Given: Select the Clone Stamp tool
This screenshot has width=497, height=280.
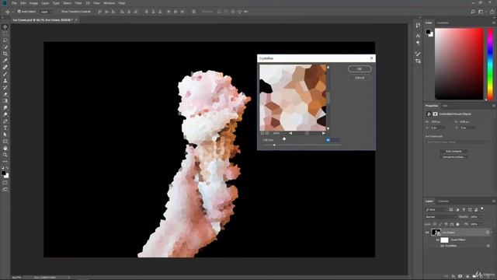Looking at the screenshot, I should (5, 81).
